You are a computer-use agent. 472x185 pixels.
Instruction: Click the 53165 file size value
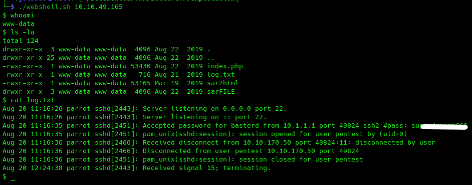point(141,83)
